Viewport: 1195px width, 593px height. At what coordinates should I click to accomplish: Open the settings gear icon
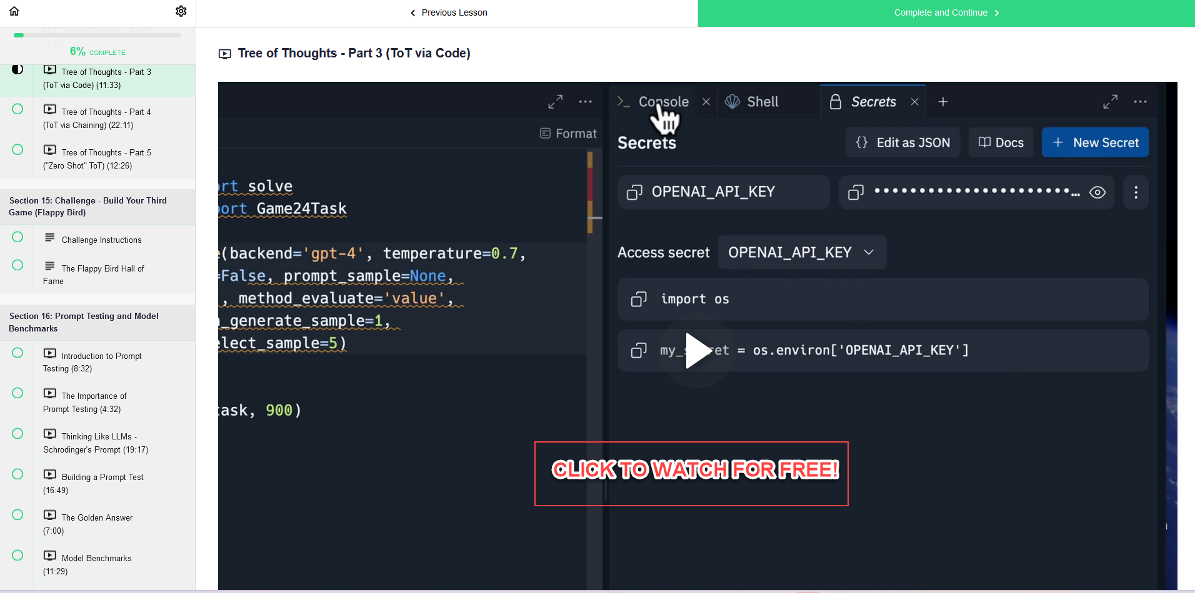pyautogui.click(x=181, y=11)
